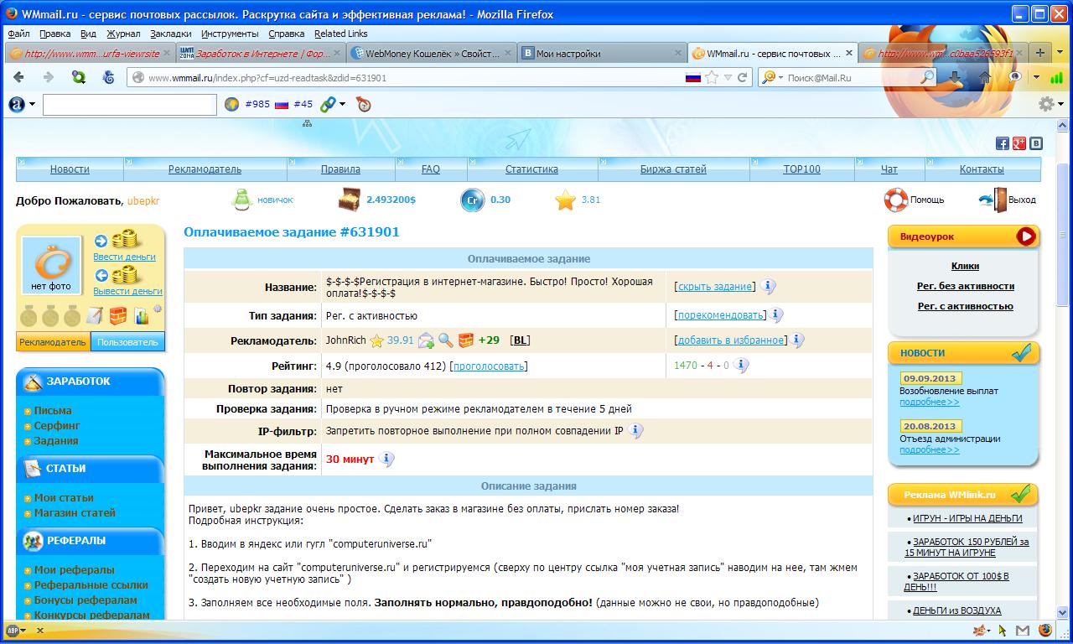Click the 'Рег. без активности' video lesson link
1073x644 pixels.
(x=966, y=286)
